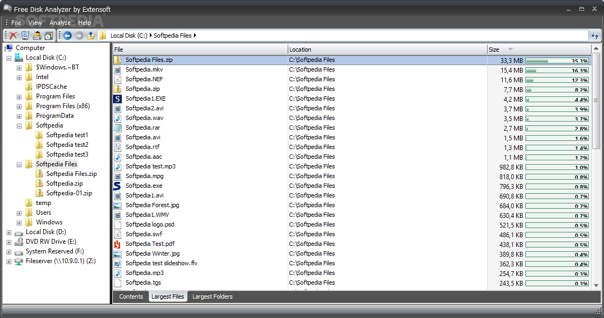This screenshot has height=318, width=604.
Task: Click the Softpedia-01.zip archive icon in tree
Action: [39, 193]
